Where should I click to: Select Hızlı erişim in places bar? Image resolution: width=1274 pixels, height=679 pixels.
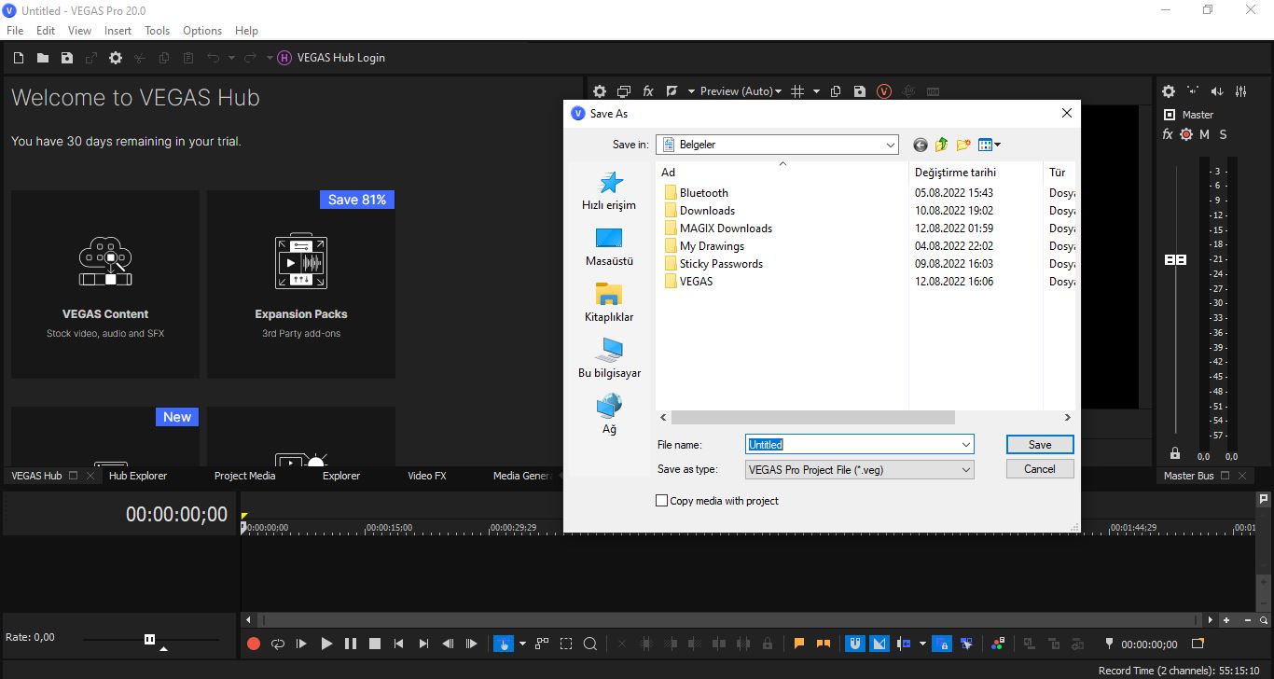[x=609, y=191]
